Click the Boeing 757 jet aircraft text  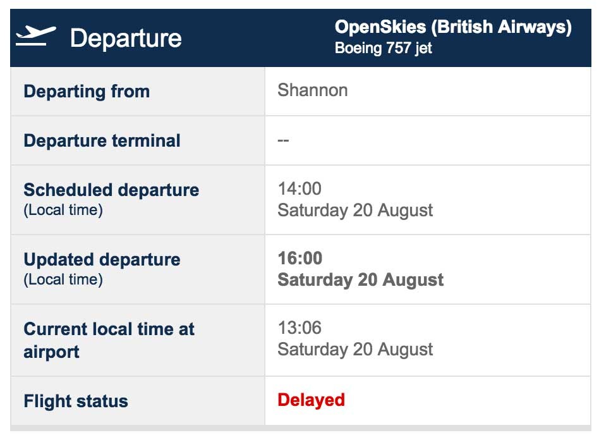pyautogui.click(x=383, y=48)
